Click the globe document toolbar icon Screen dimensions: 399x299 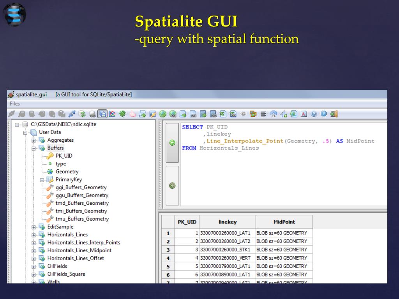click(294, 114)
